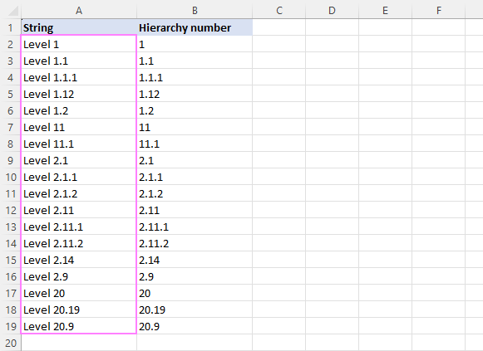Select column E header
The image size is (483, 351).
pos(386,11)
